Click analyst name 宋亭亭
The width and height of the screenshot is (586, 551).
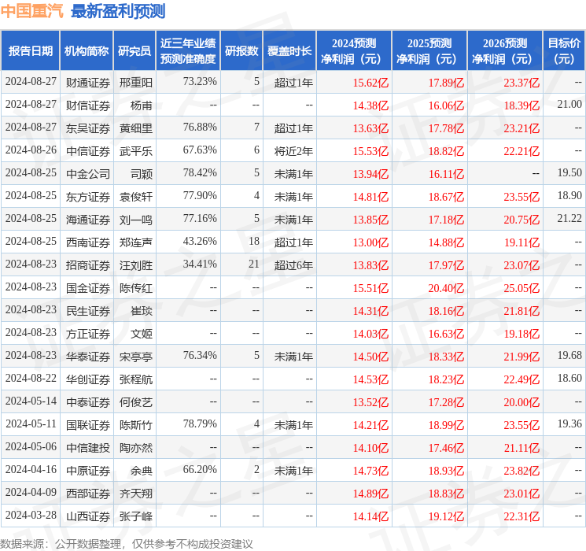[x=136, y=357]
